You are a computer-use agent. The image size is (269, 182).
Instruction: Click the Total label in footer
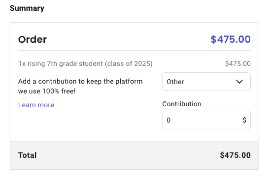tap(27, 155)
